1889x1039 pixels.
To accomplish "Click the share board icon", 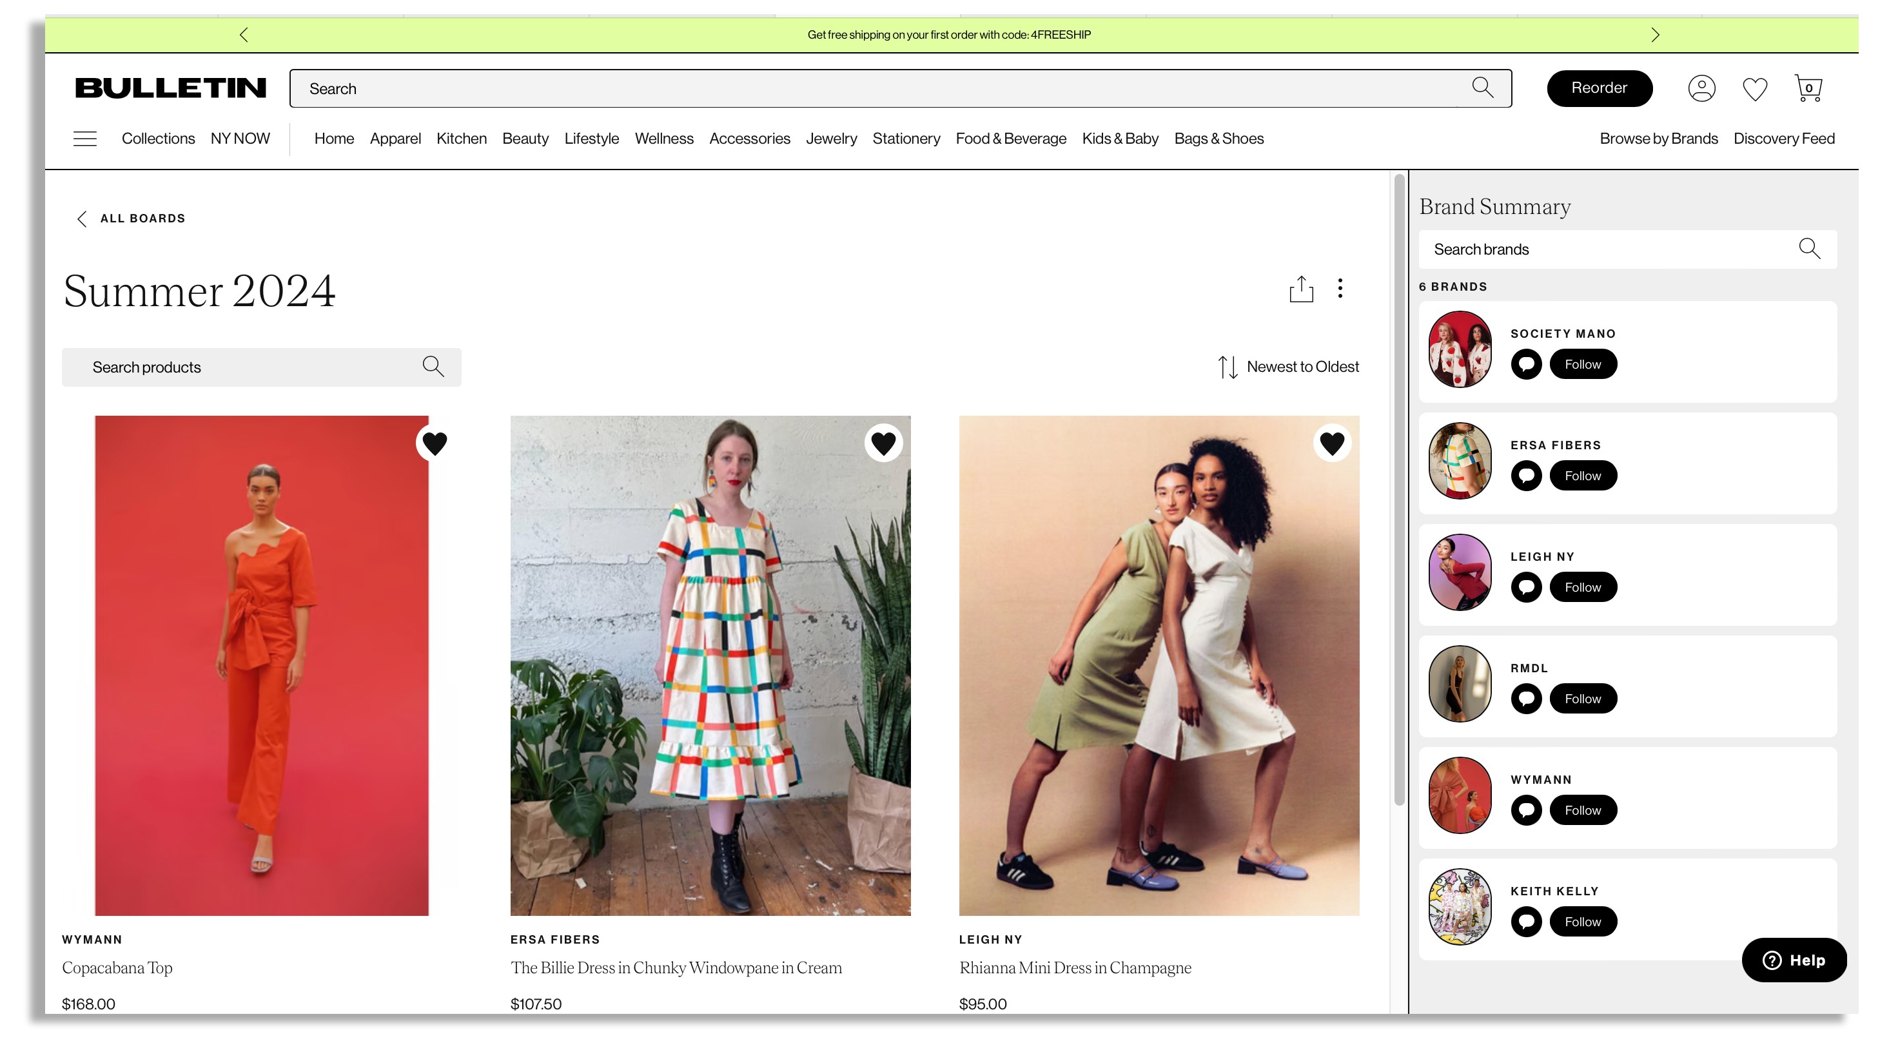I will 1301,289.
